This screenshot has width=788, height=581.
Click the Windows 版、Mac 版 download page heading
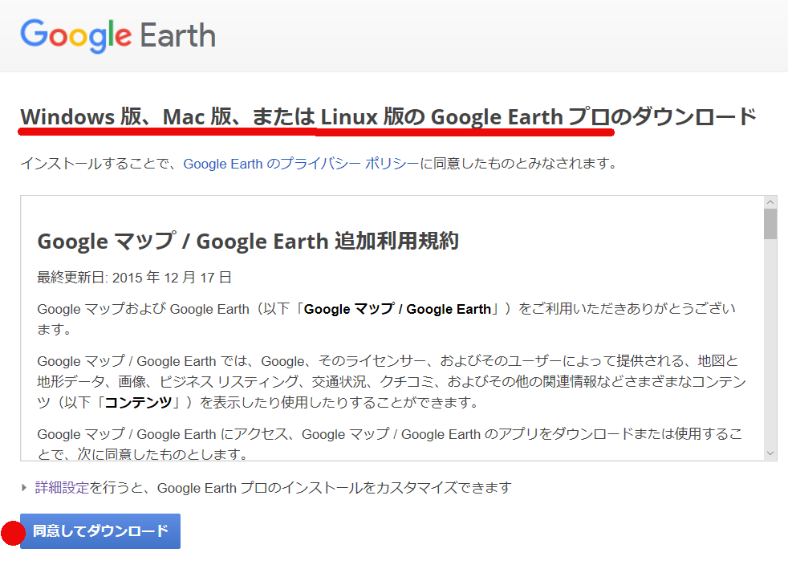coord(388,116)
